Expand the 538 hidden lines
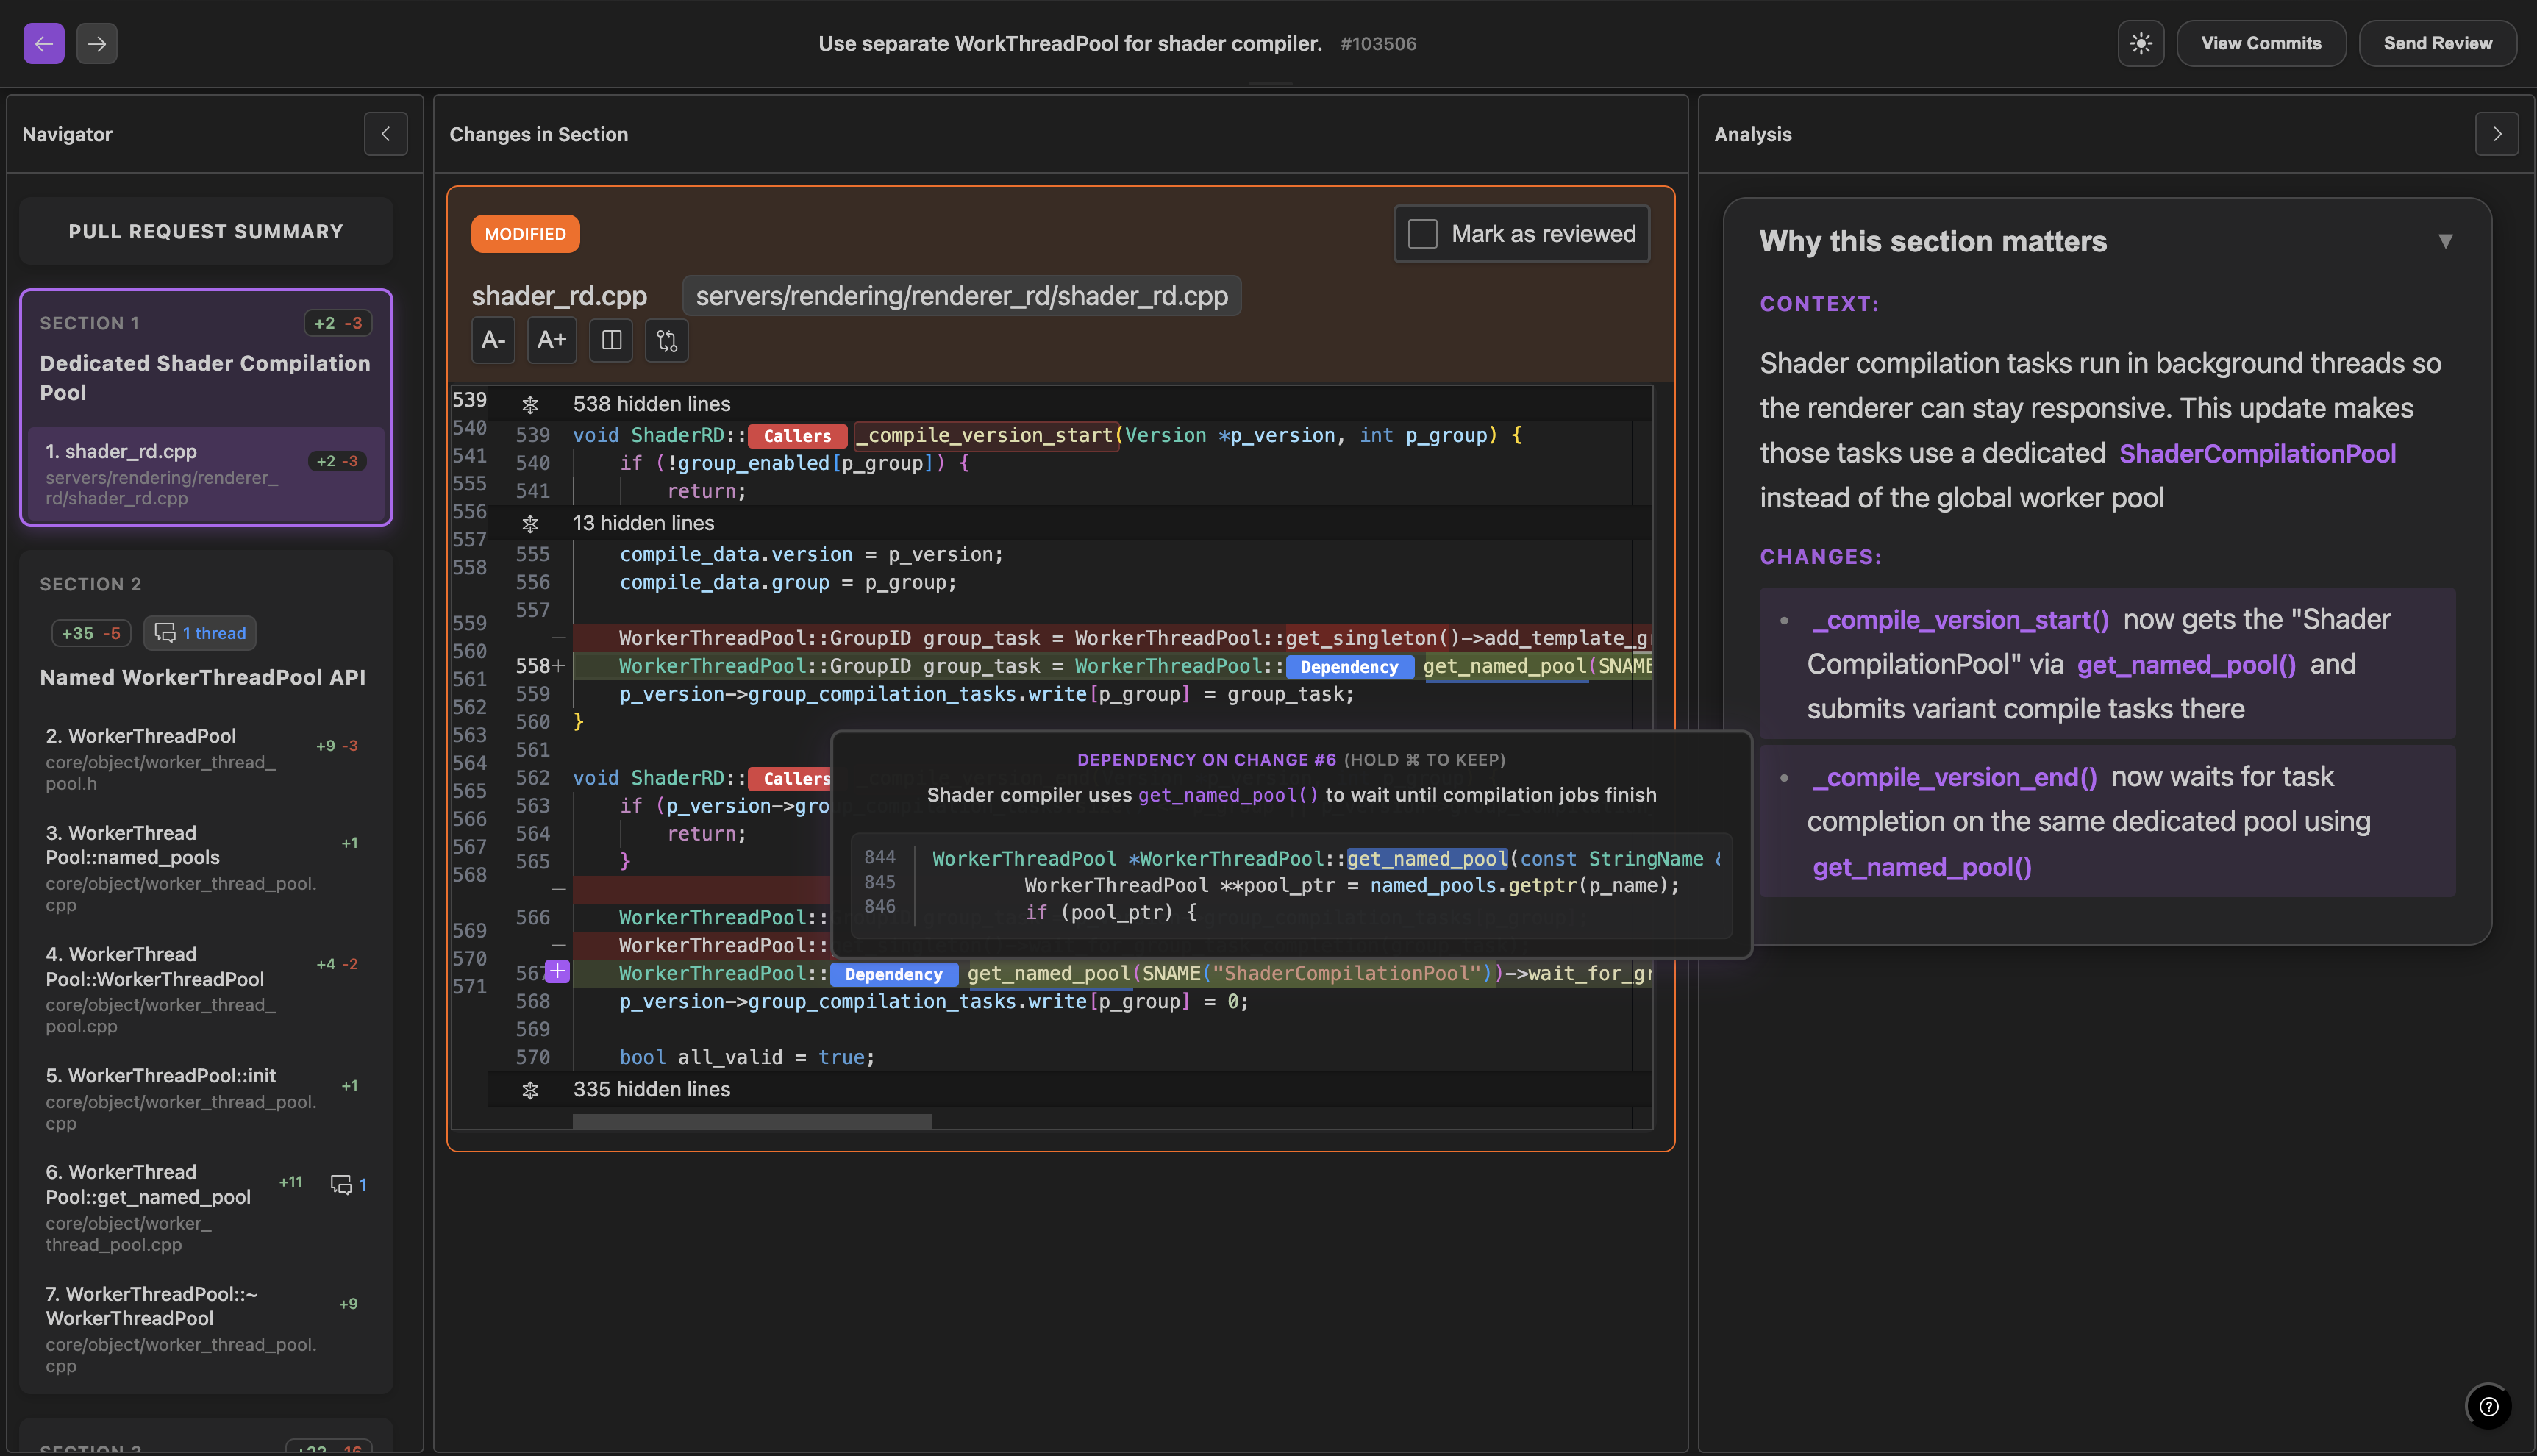The height and width of the screenshot is (1456, 2537). (530, 404)
